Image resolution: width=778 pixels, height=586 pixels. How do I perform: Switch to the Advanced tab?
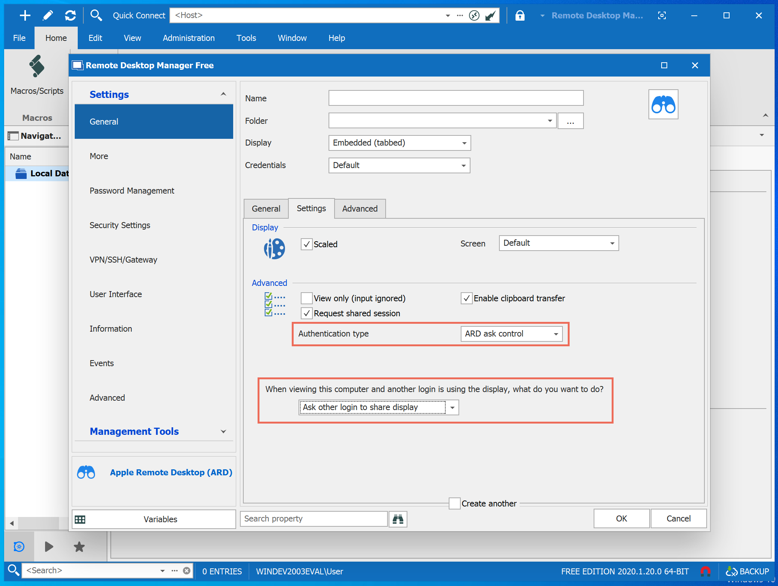click(x=359, y=209)
